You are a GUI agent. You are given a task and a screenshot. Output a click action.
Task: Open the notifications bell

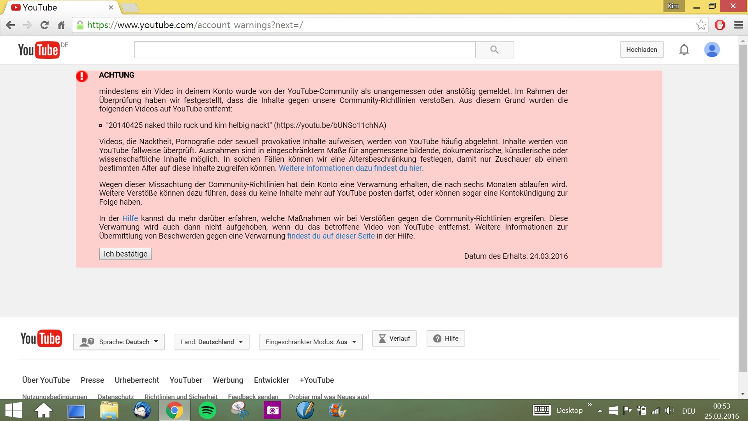pos(684,50)
